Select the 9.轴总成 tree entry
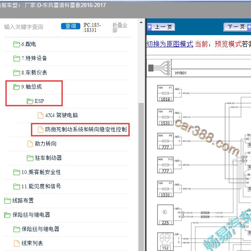This screenshot has width=251, height=251. click(x=31, y=87)
